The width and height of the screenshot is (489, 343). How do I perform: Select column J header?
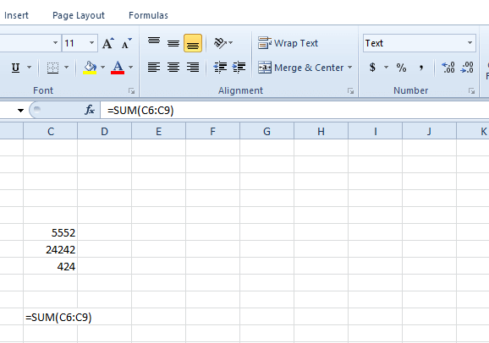pos(430,131)
